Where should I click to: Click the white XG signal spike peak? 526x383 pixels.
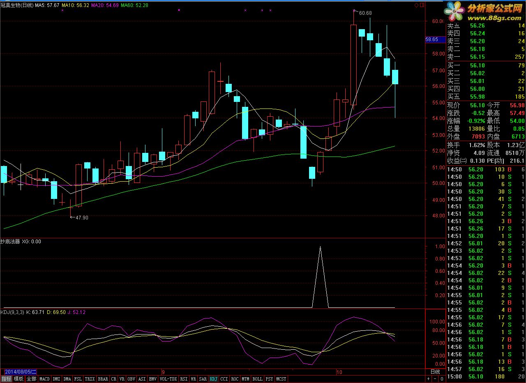(320, 247)
